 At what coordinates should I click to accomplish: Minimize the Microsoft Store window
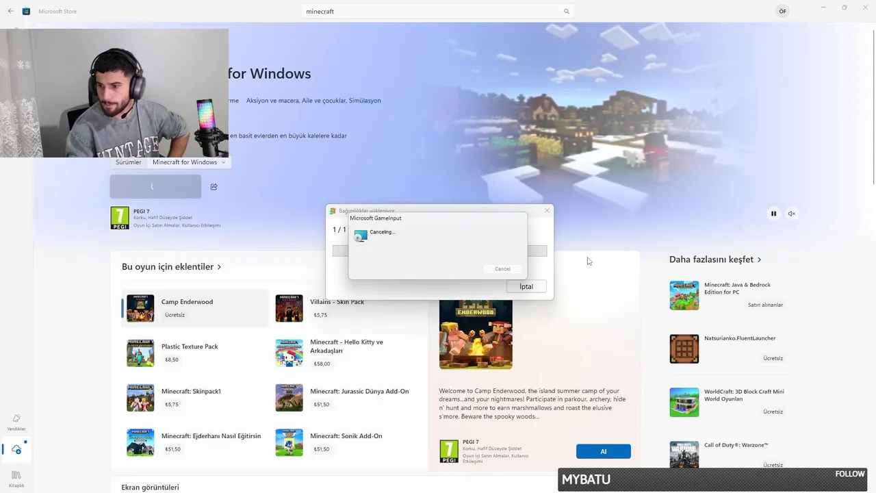(823, 8)
